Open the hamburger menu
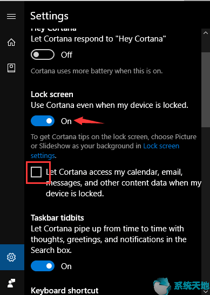 pos(11,17)
